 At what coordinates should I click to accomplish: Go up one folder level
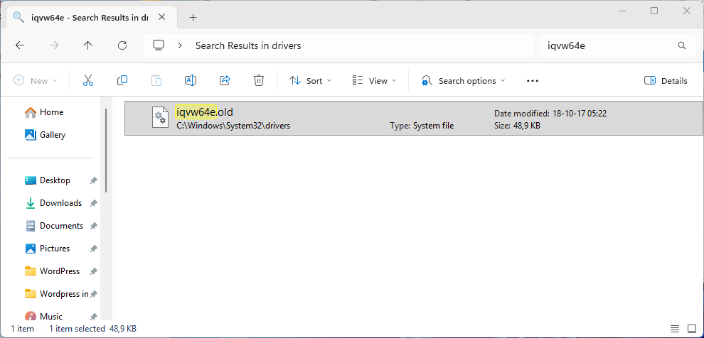coord(88,45)
